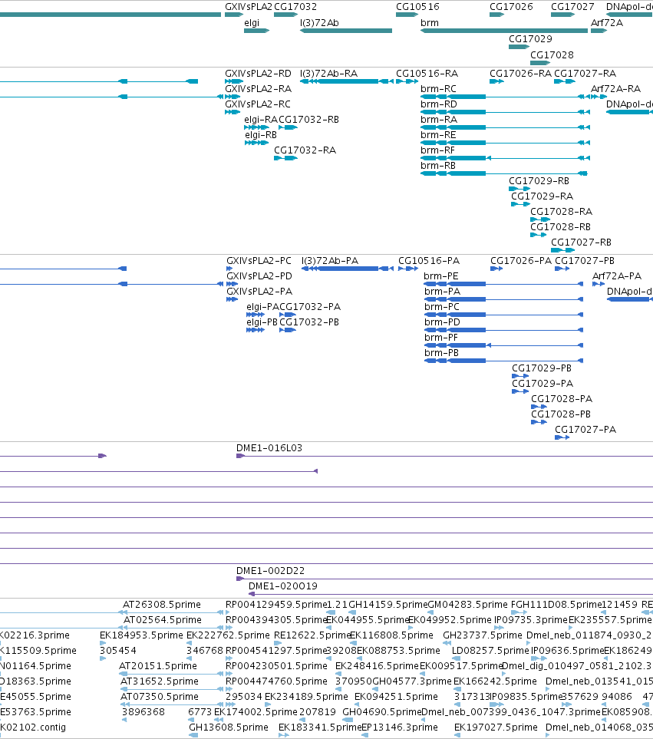Open the elgi gene label
Viewport: 653px width, 739px height.
pyautogui.click(x=252, y=23)
